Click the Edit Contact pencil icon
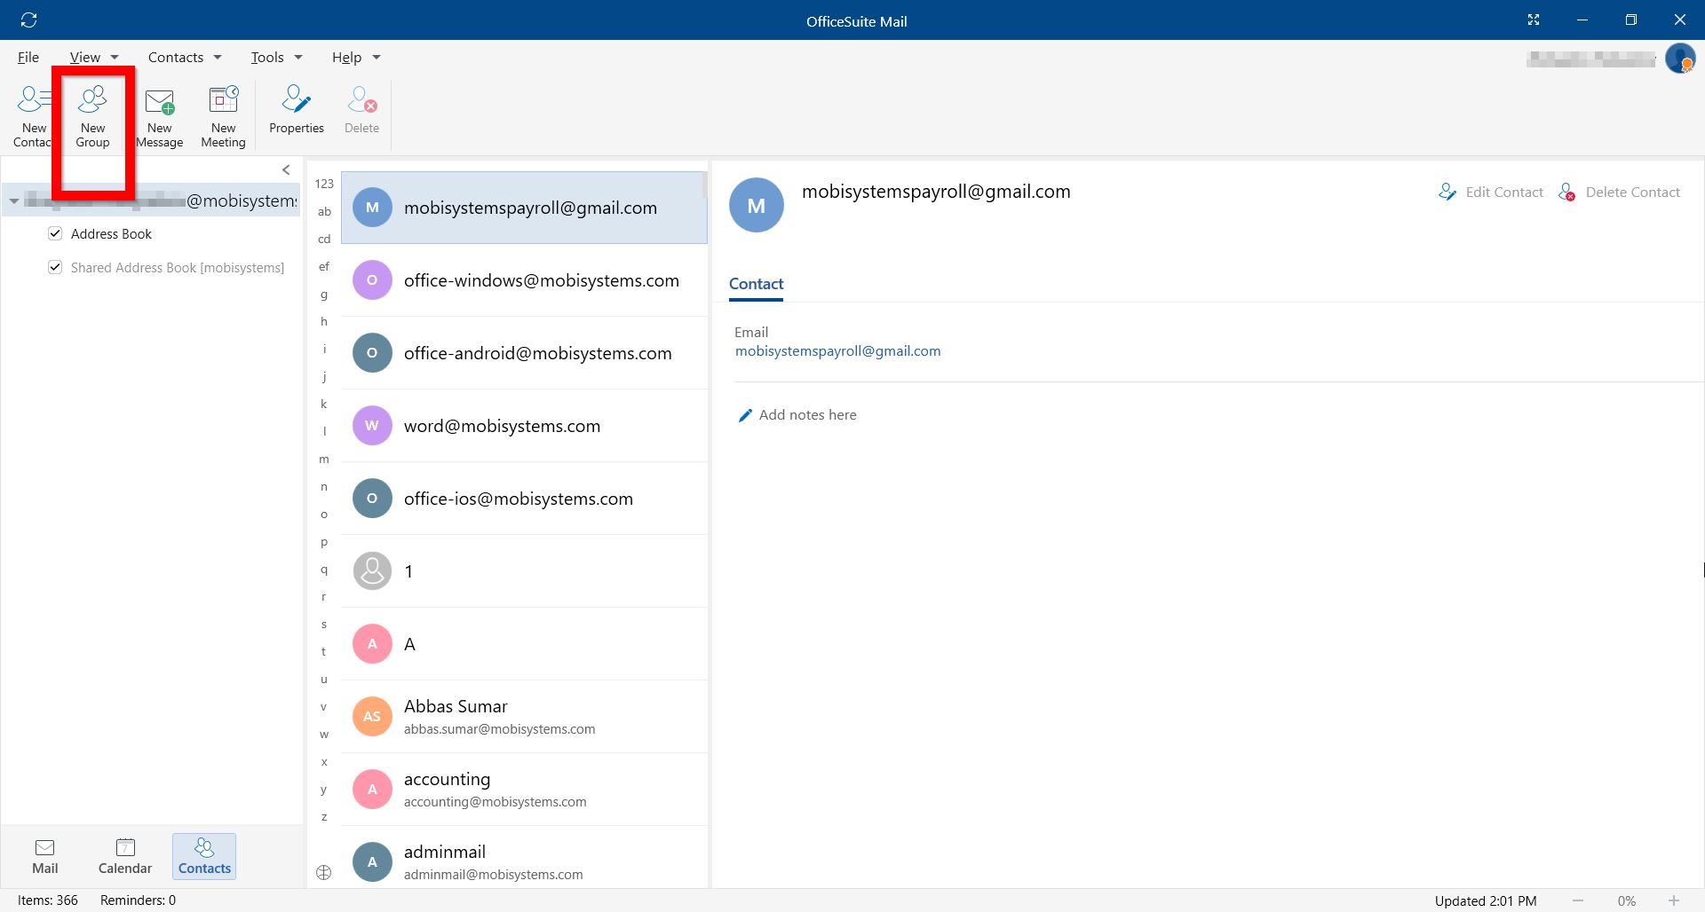The height and width of the screenshot is (912, 1705). click(1447, 192)
